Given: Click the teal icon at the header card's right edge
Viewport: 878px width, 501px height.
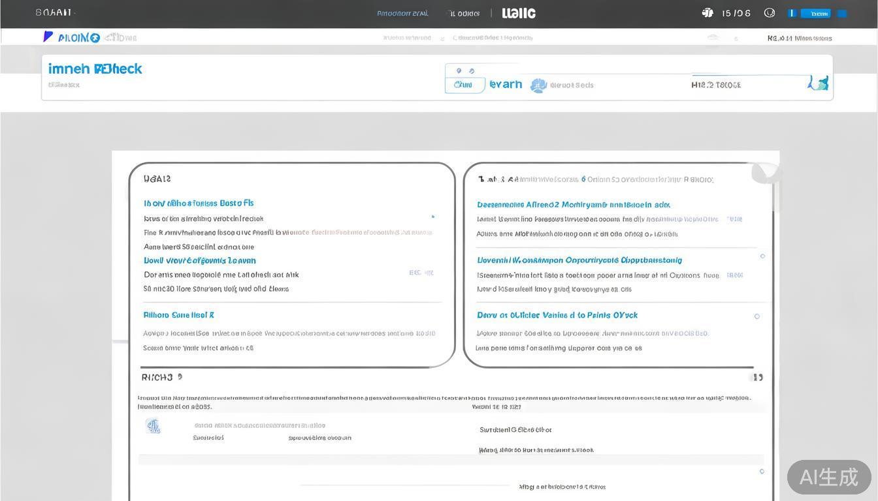Looking at the screenshot, I should (818, 83).
